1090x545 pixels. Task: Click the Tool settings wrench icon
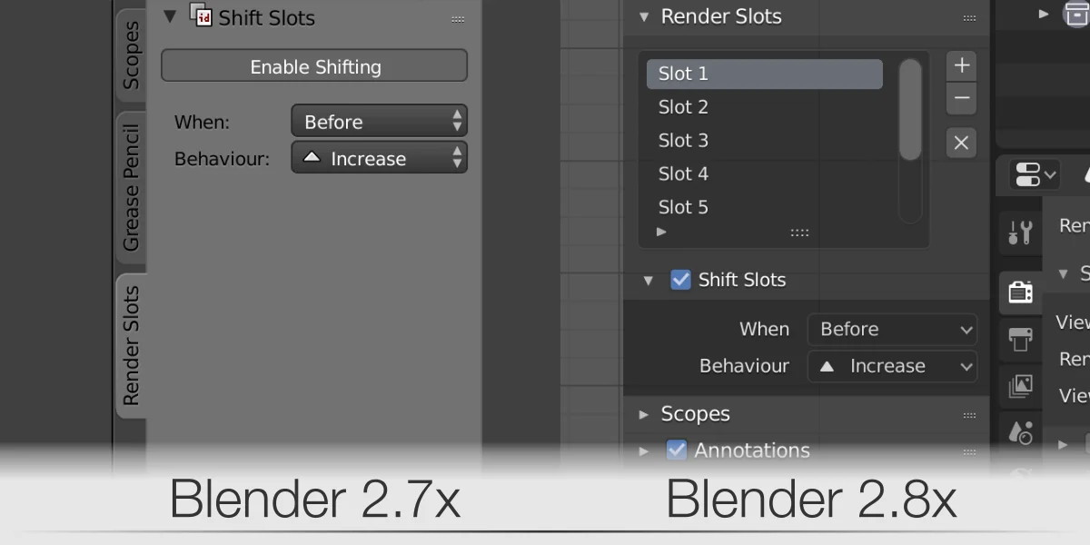click(1020, 232)
